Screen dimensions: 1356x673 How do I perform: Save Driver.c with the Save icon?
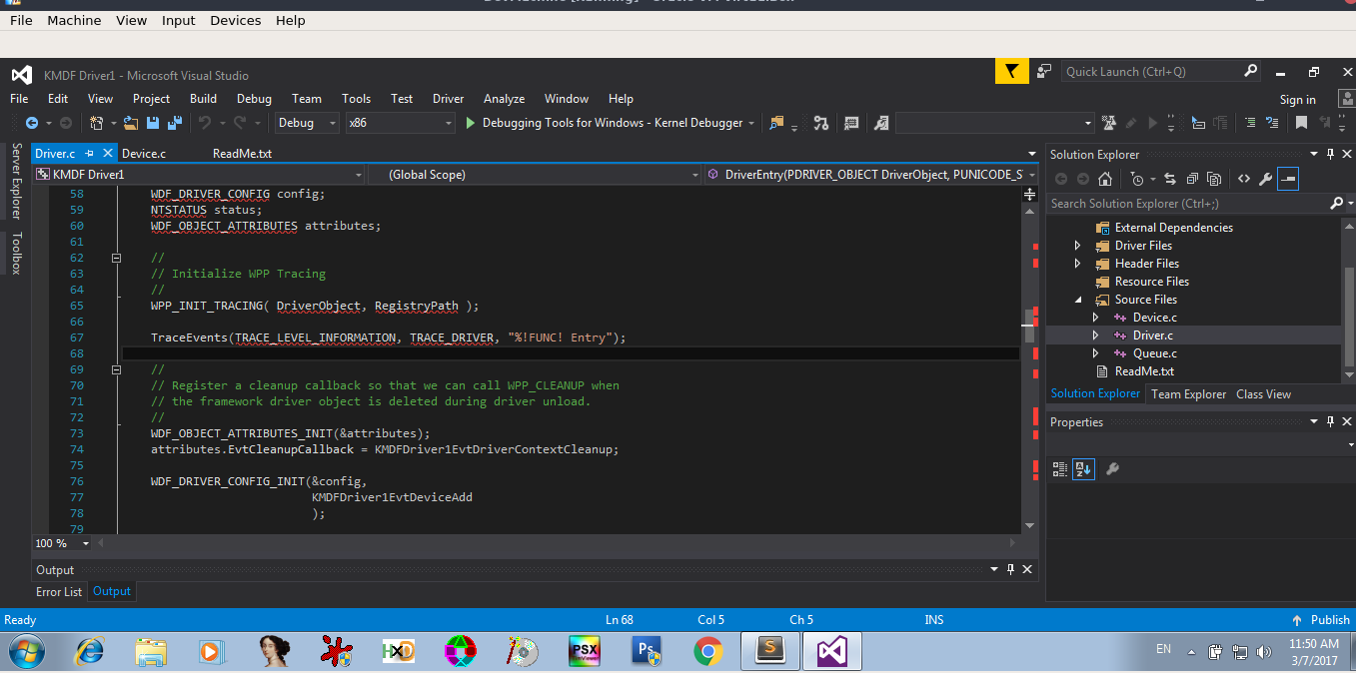pos(153,123)
